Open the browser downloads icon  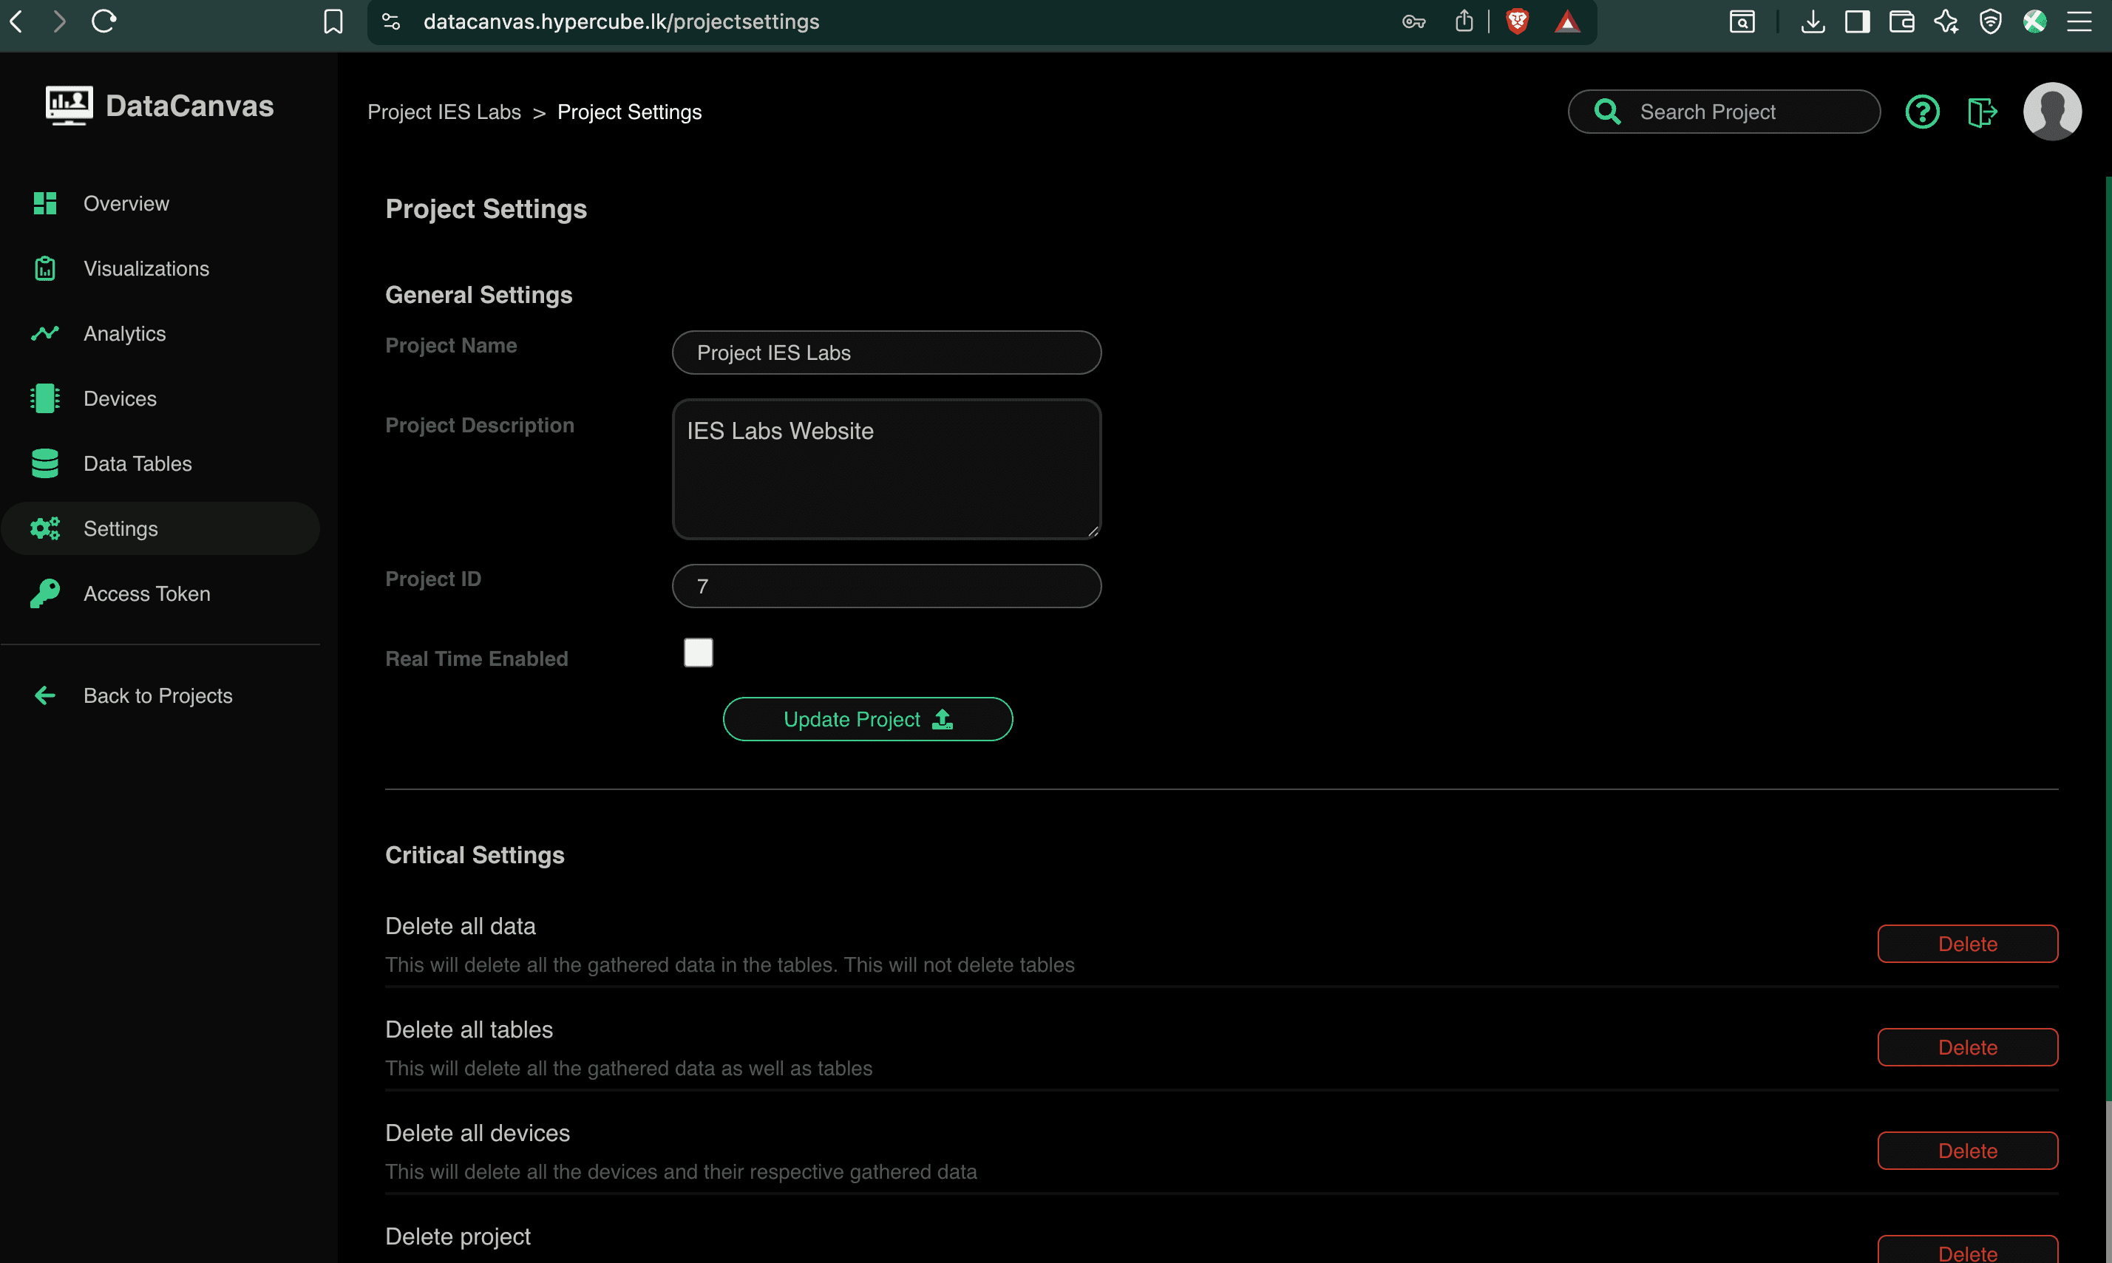tap(1813, 21)
